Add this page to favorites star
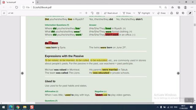This screenshot has width=196, height=110. coord(166,7)
